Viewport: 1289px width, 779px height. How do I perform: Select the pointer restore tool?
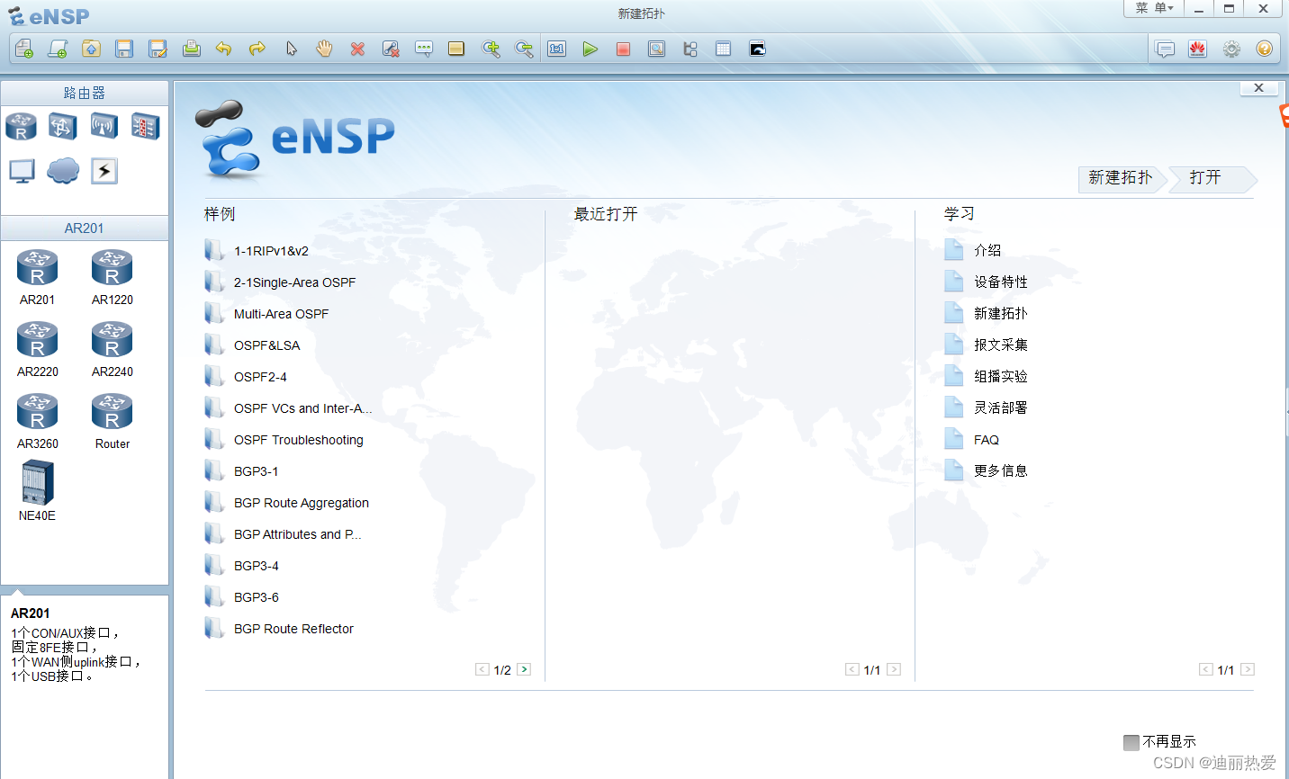[291, 49]
